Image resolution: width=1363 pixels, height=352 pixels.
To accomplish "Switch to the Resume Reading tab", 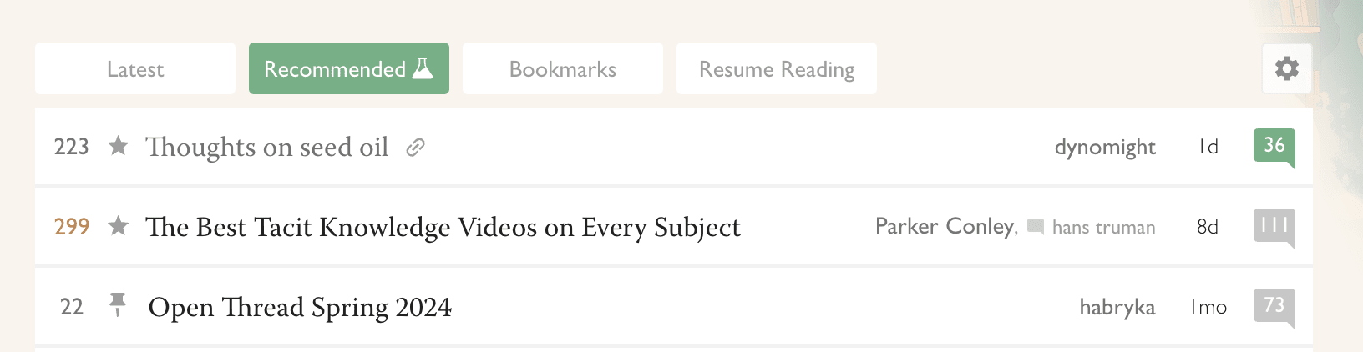I will point(777,68).
